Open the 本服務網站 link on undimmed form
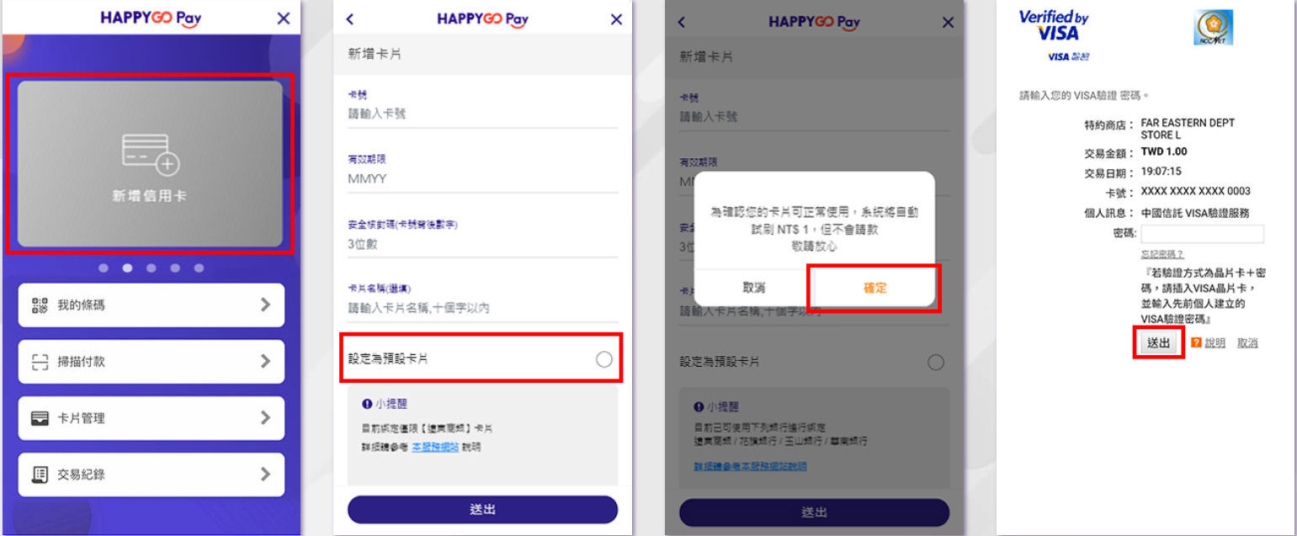Screen dimensions: 1297x536 click(x=435, y=448)
